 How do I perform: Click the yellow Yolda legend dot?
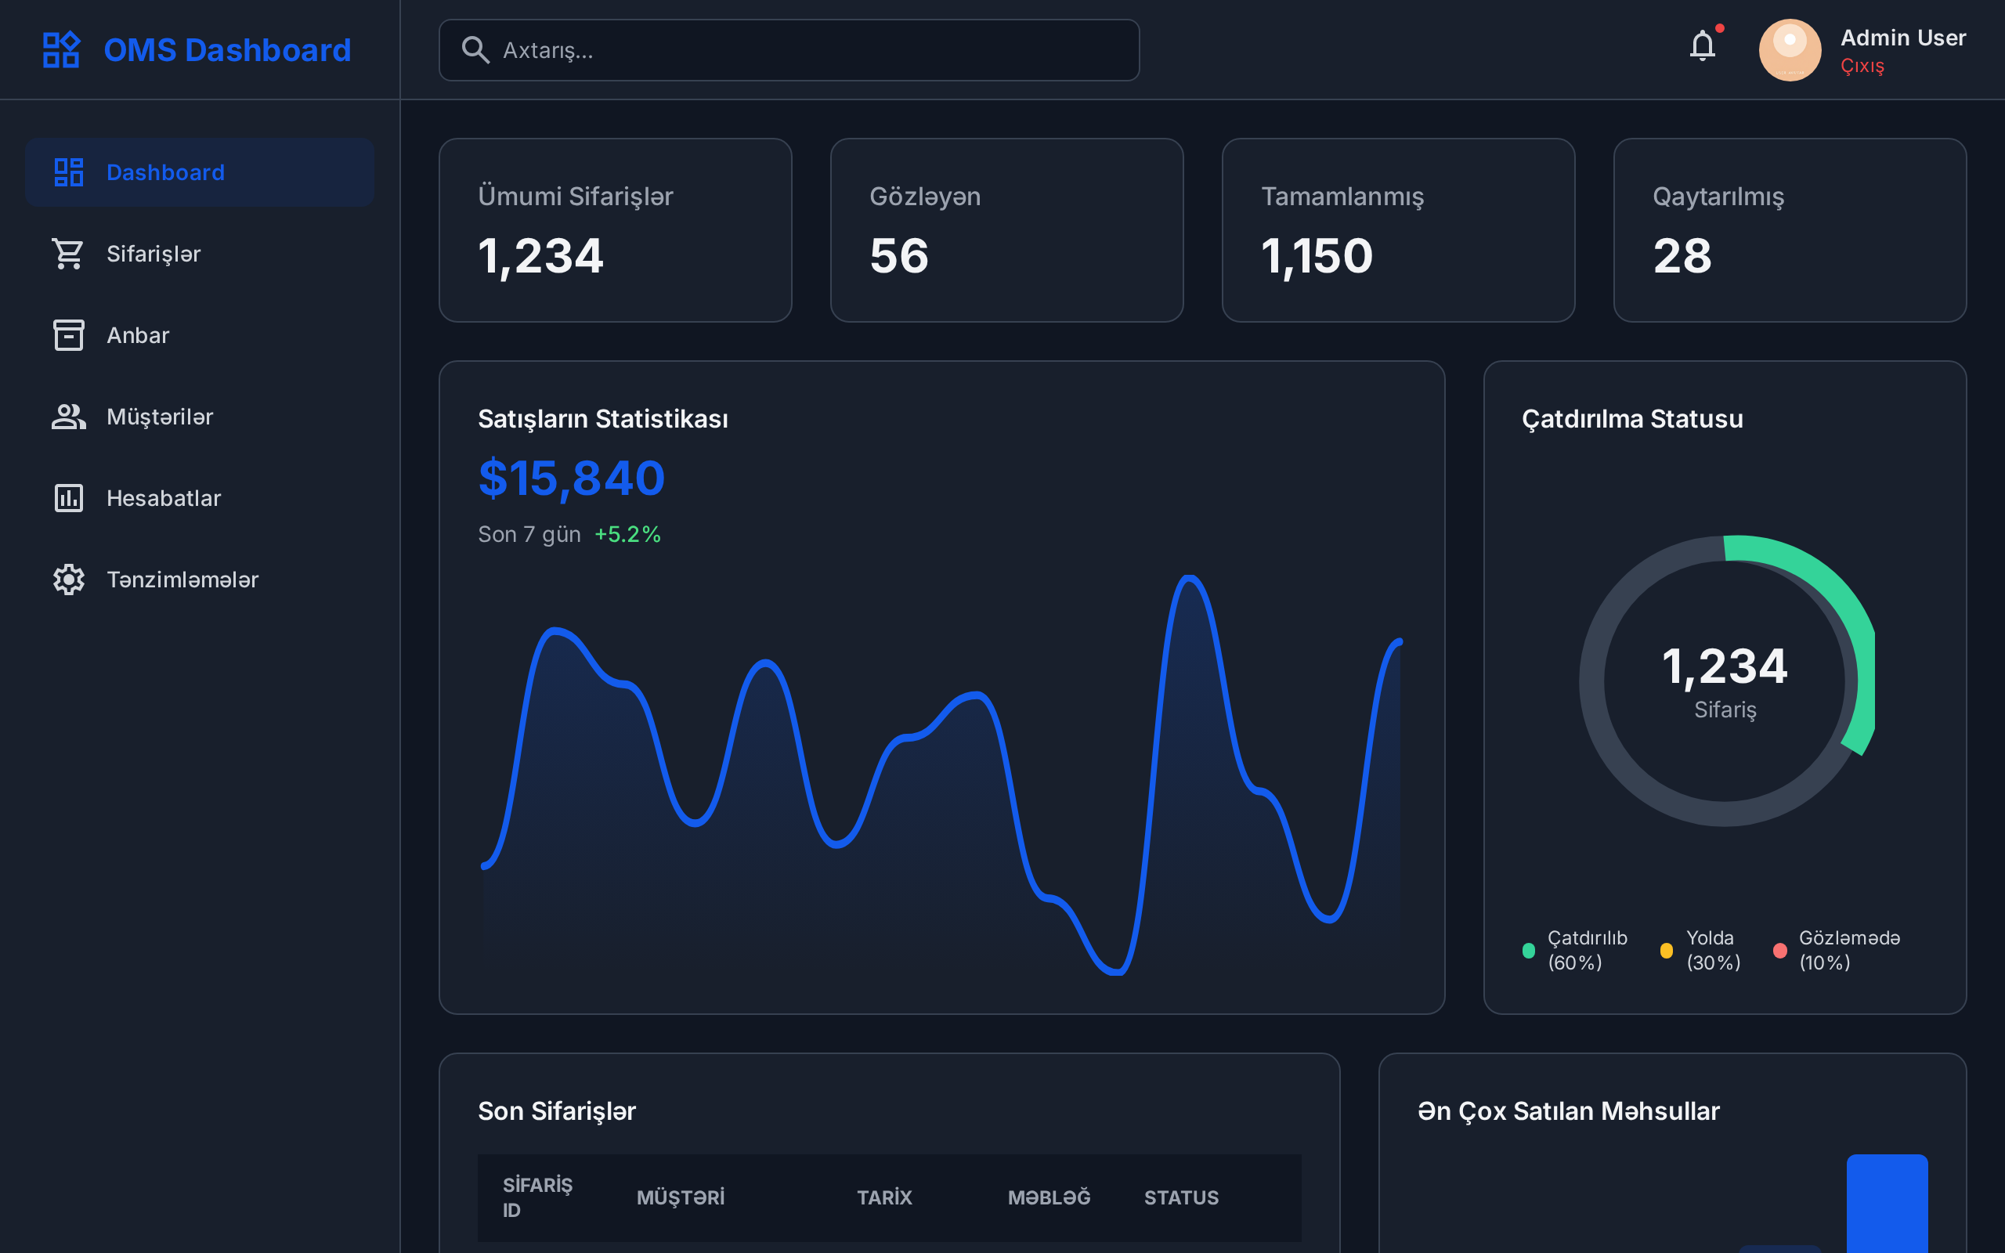tap(1666, 951)
